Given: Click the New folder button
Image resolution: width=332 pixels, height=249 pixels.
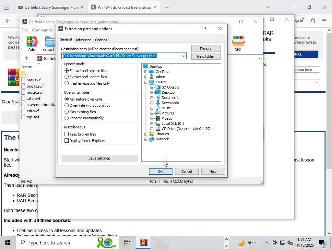Looking at the screenshot, I should (x=206, y=56).
